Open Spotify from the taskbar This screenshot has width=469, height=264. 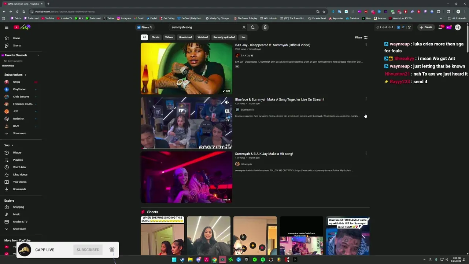(x=263, y=260)
